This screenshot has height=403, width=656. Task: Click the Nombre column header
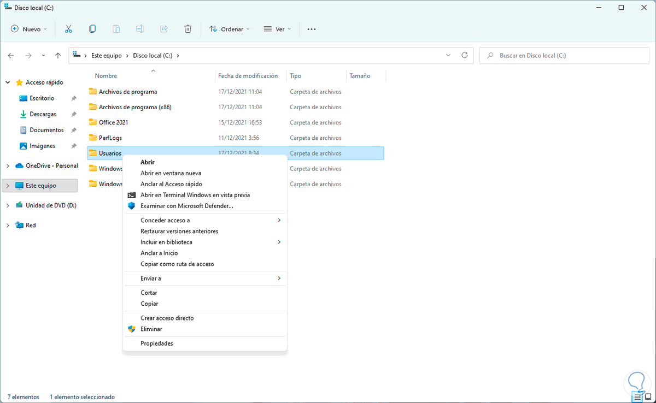click(106, 76)
